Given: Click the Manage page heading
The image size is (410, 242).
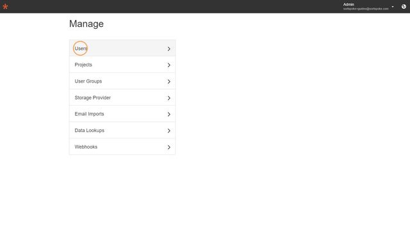Looking at the screenshot, I should point(86,24).
